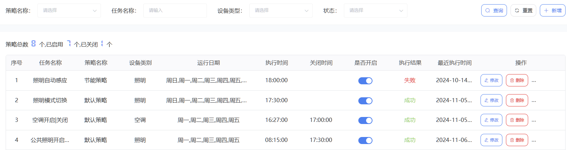Click the 节能策略 cell
567x150 pixels.
click(x=96, y=80)
